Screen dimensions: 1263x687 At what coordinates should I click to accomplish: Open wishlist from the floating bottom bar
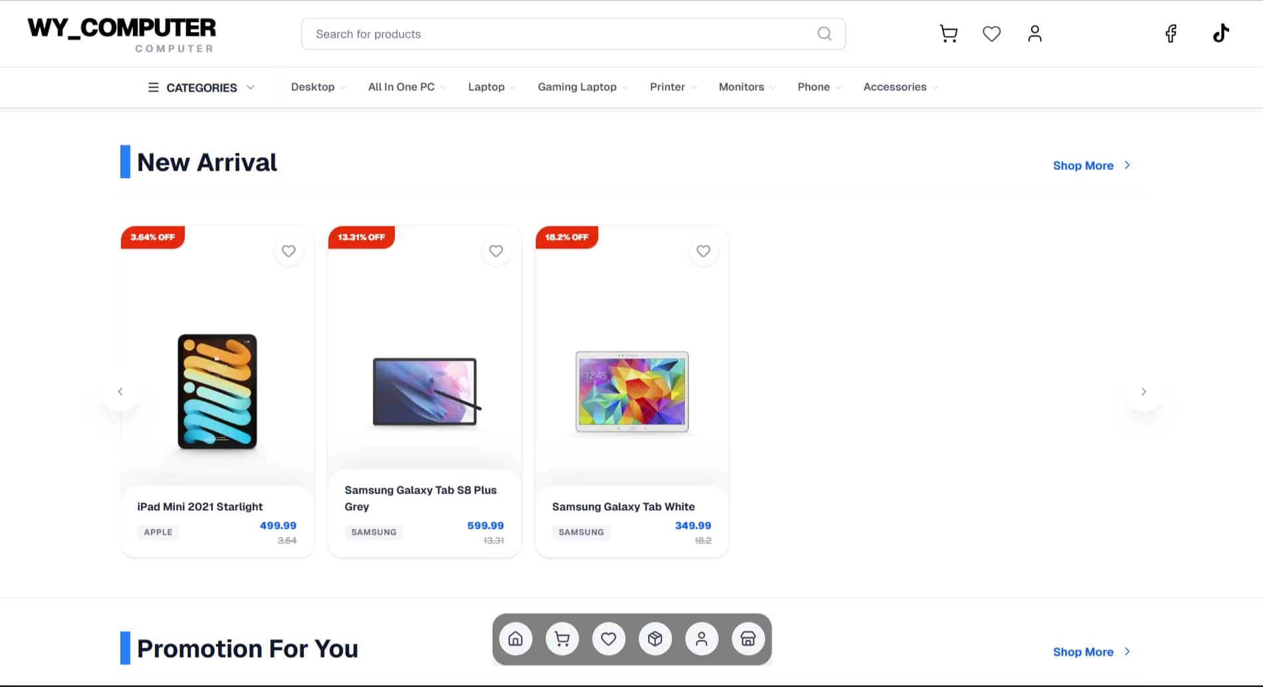click(x=608, y=639)
